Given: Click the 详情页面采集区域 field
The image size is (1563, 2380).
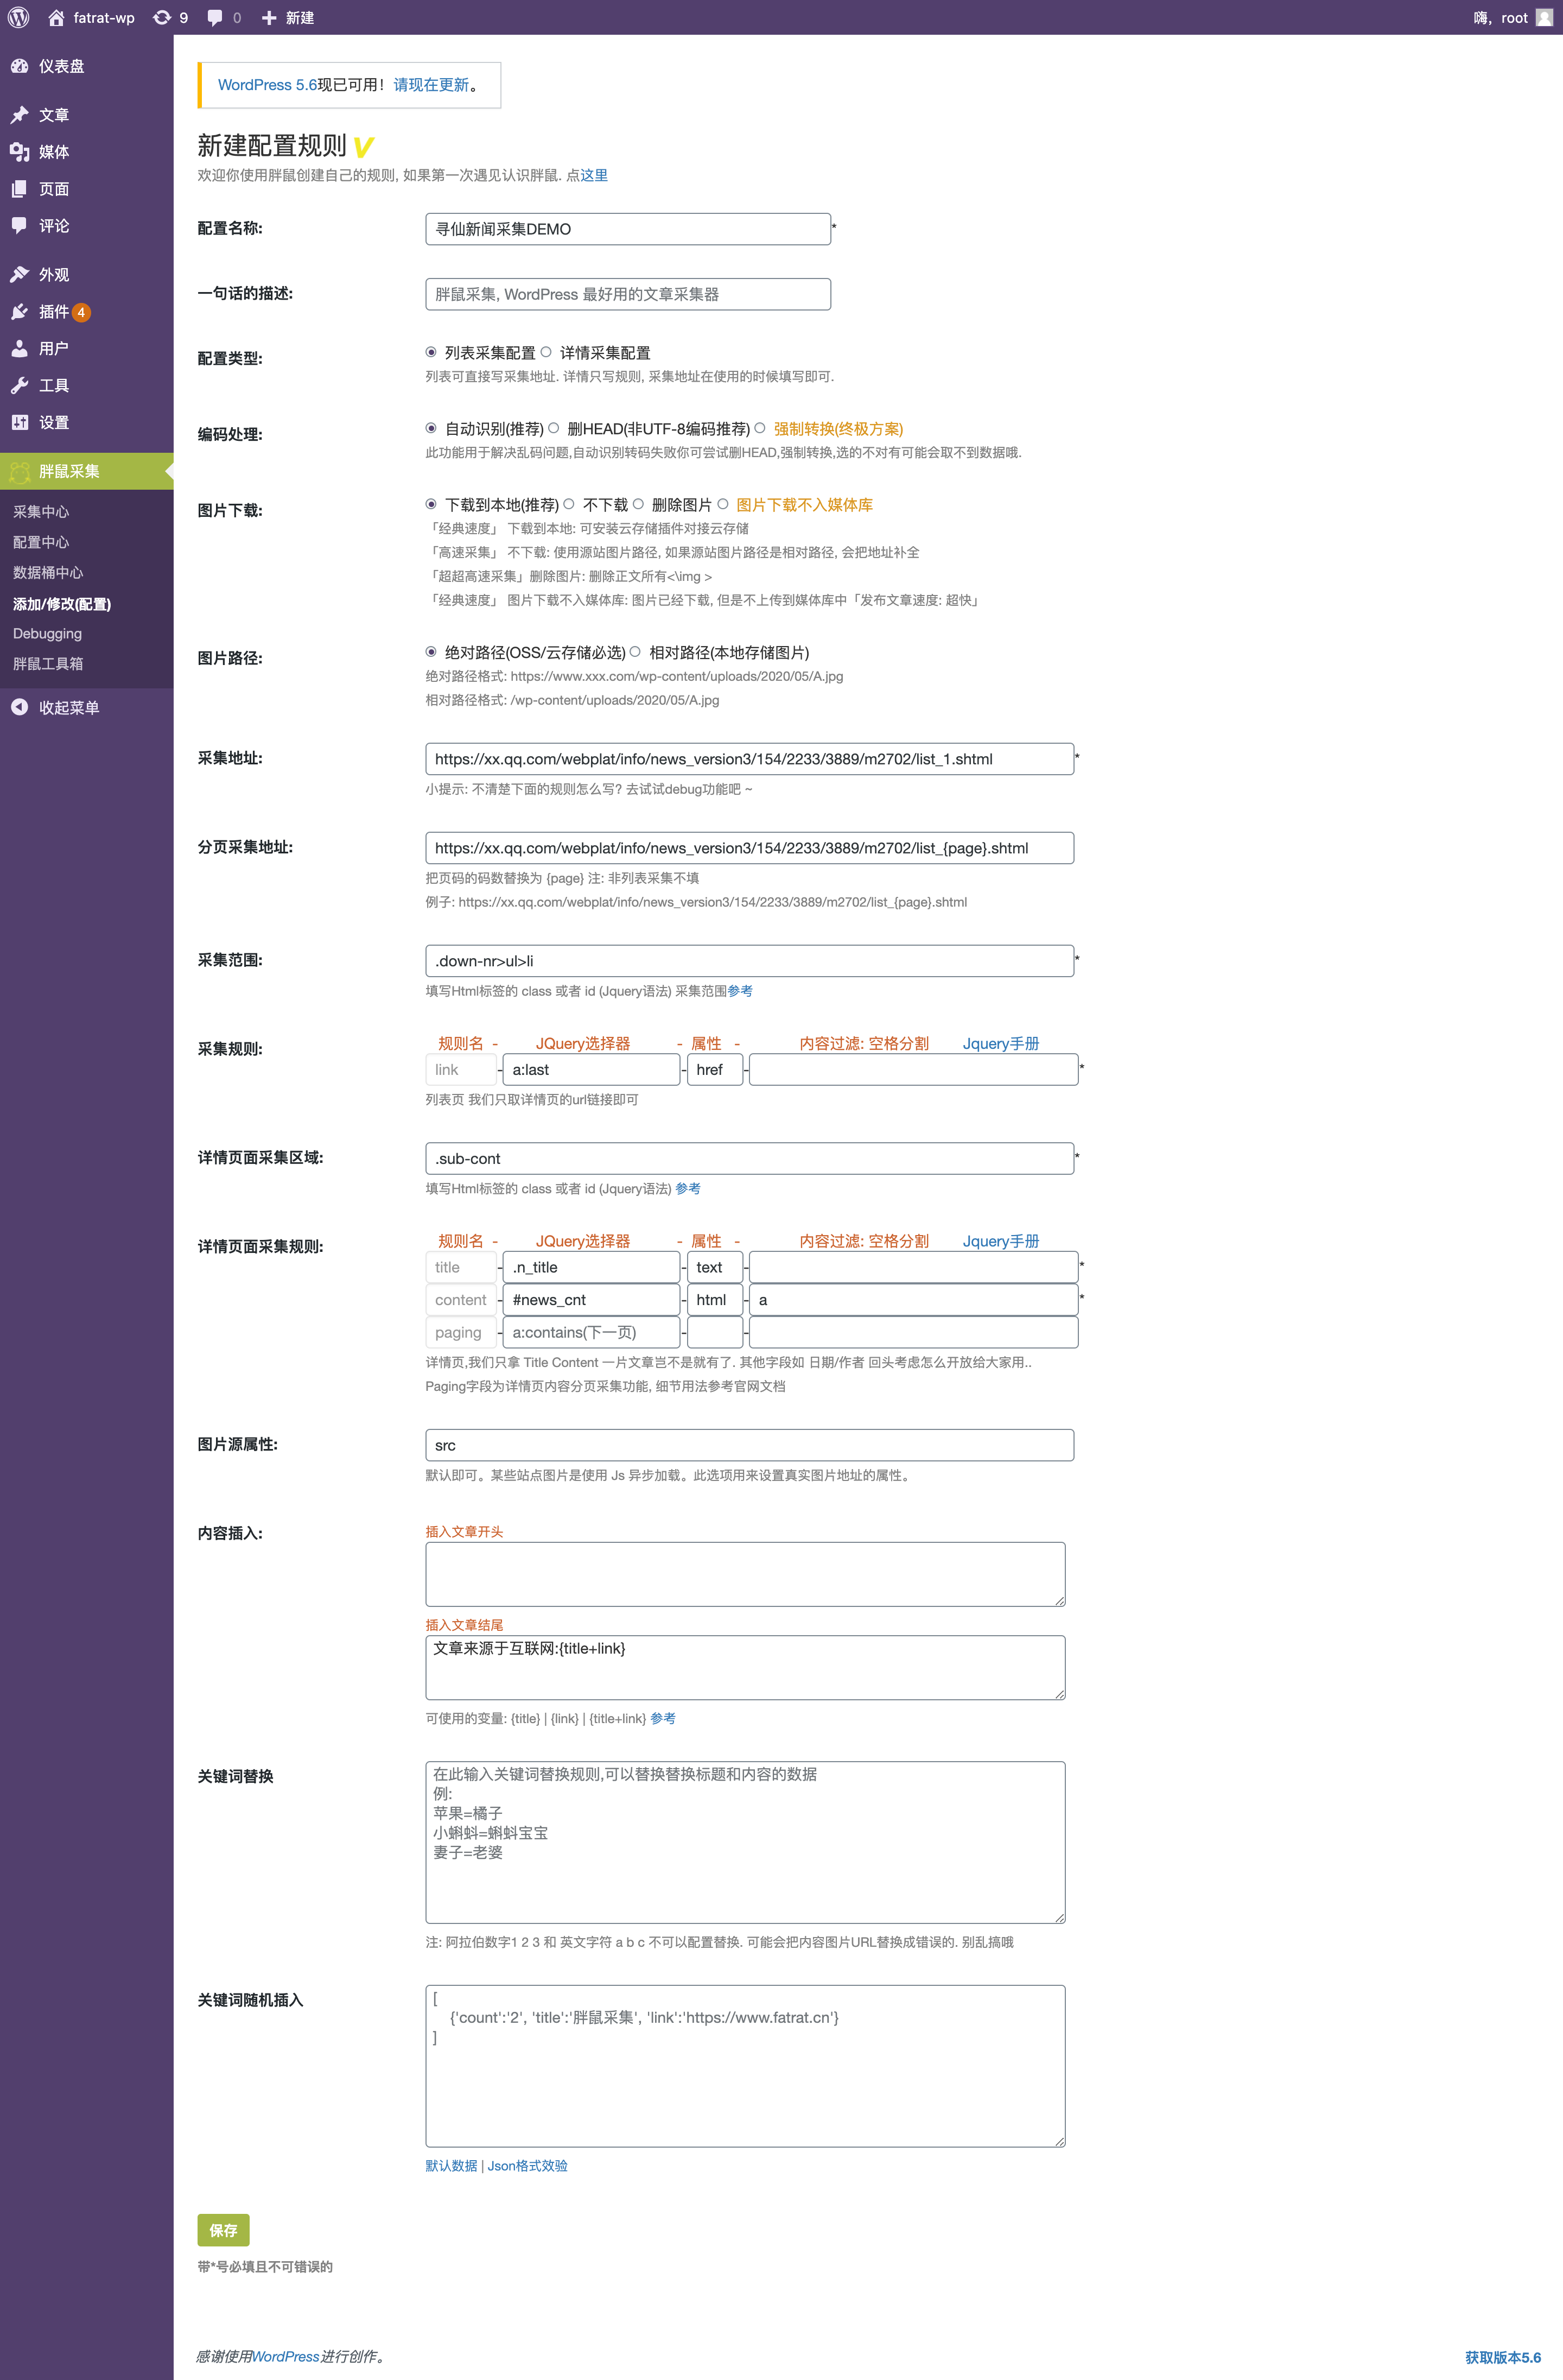Looking at the screenshot, I should pyautogui.click(x=749, y=1159).
